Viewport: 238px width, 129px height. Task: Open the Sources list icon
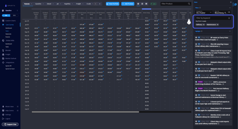pyautogui.click(x=229, y=12)
